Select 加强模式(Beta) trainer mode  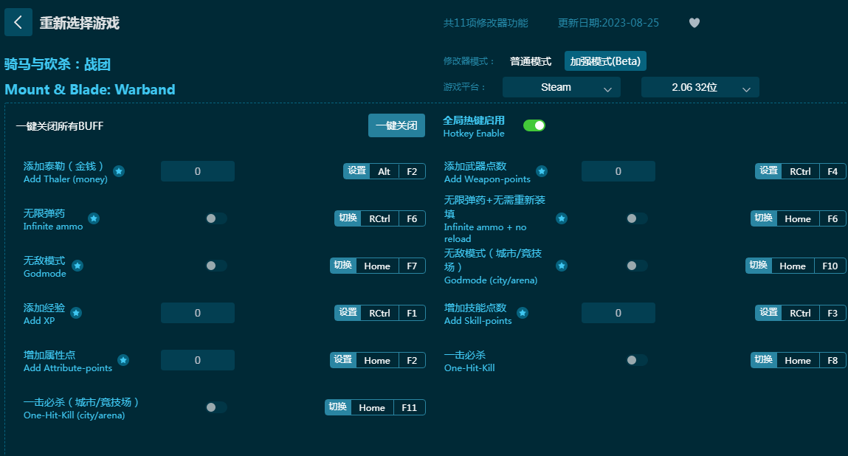[605, 61]
